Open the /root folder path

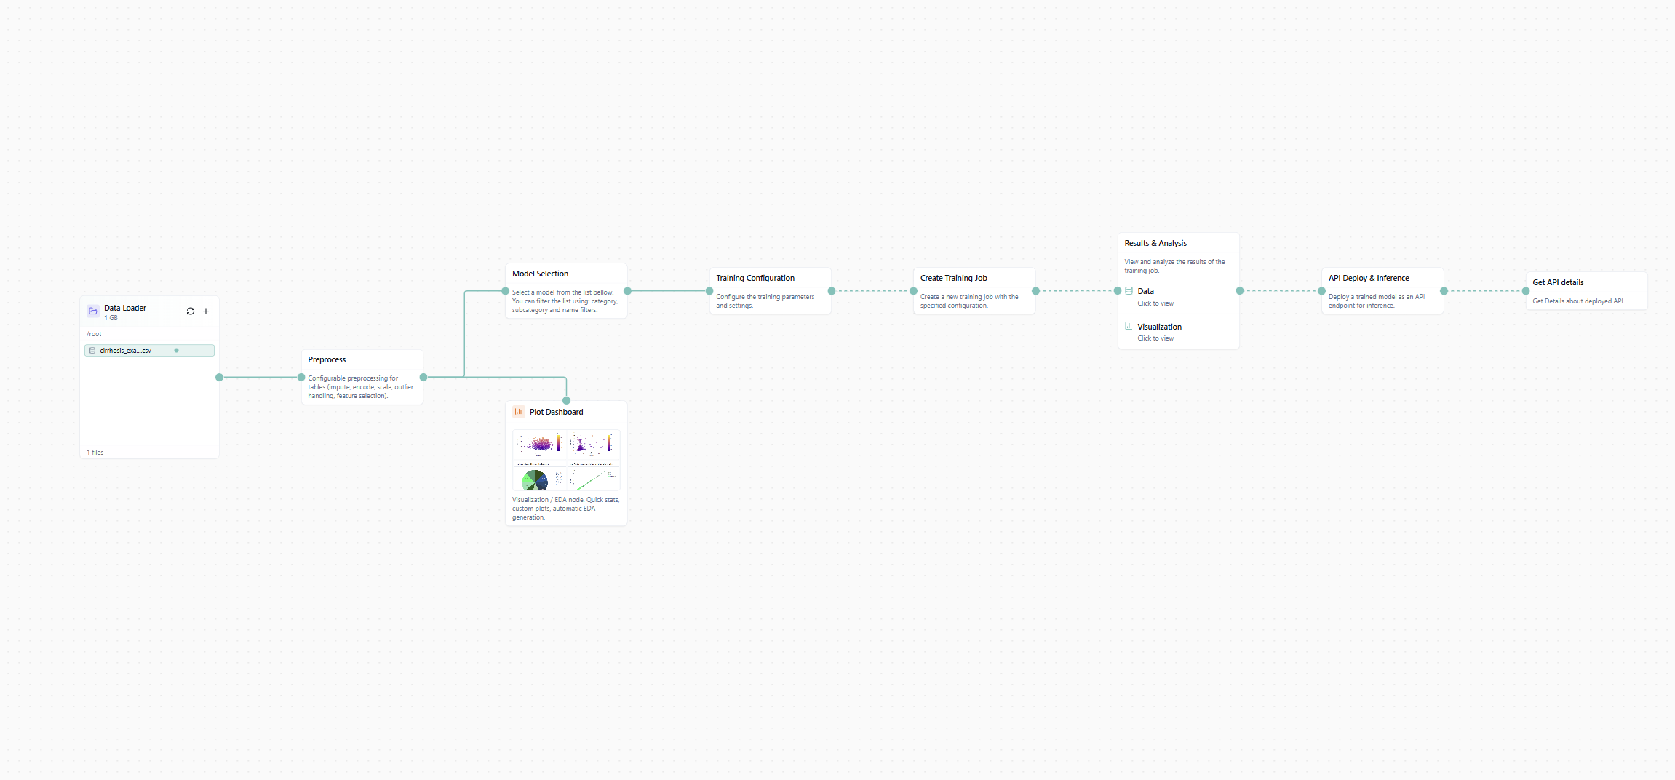pos(95,334)
